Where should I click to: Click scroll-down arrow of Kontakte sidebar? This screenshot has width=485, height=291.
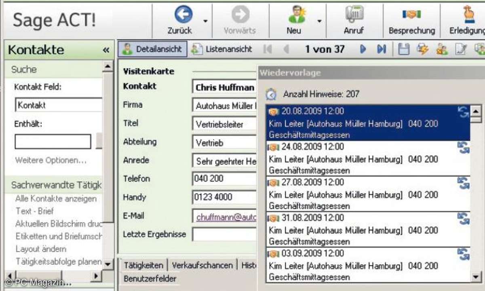coord(108,264)
